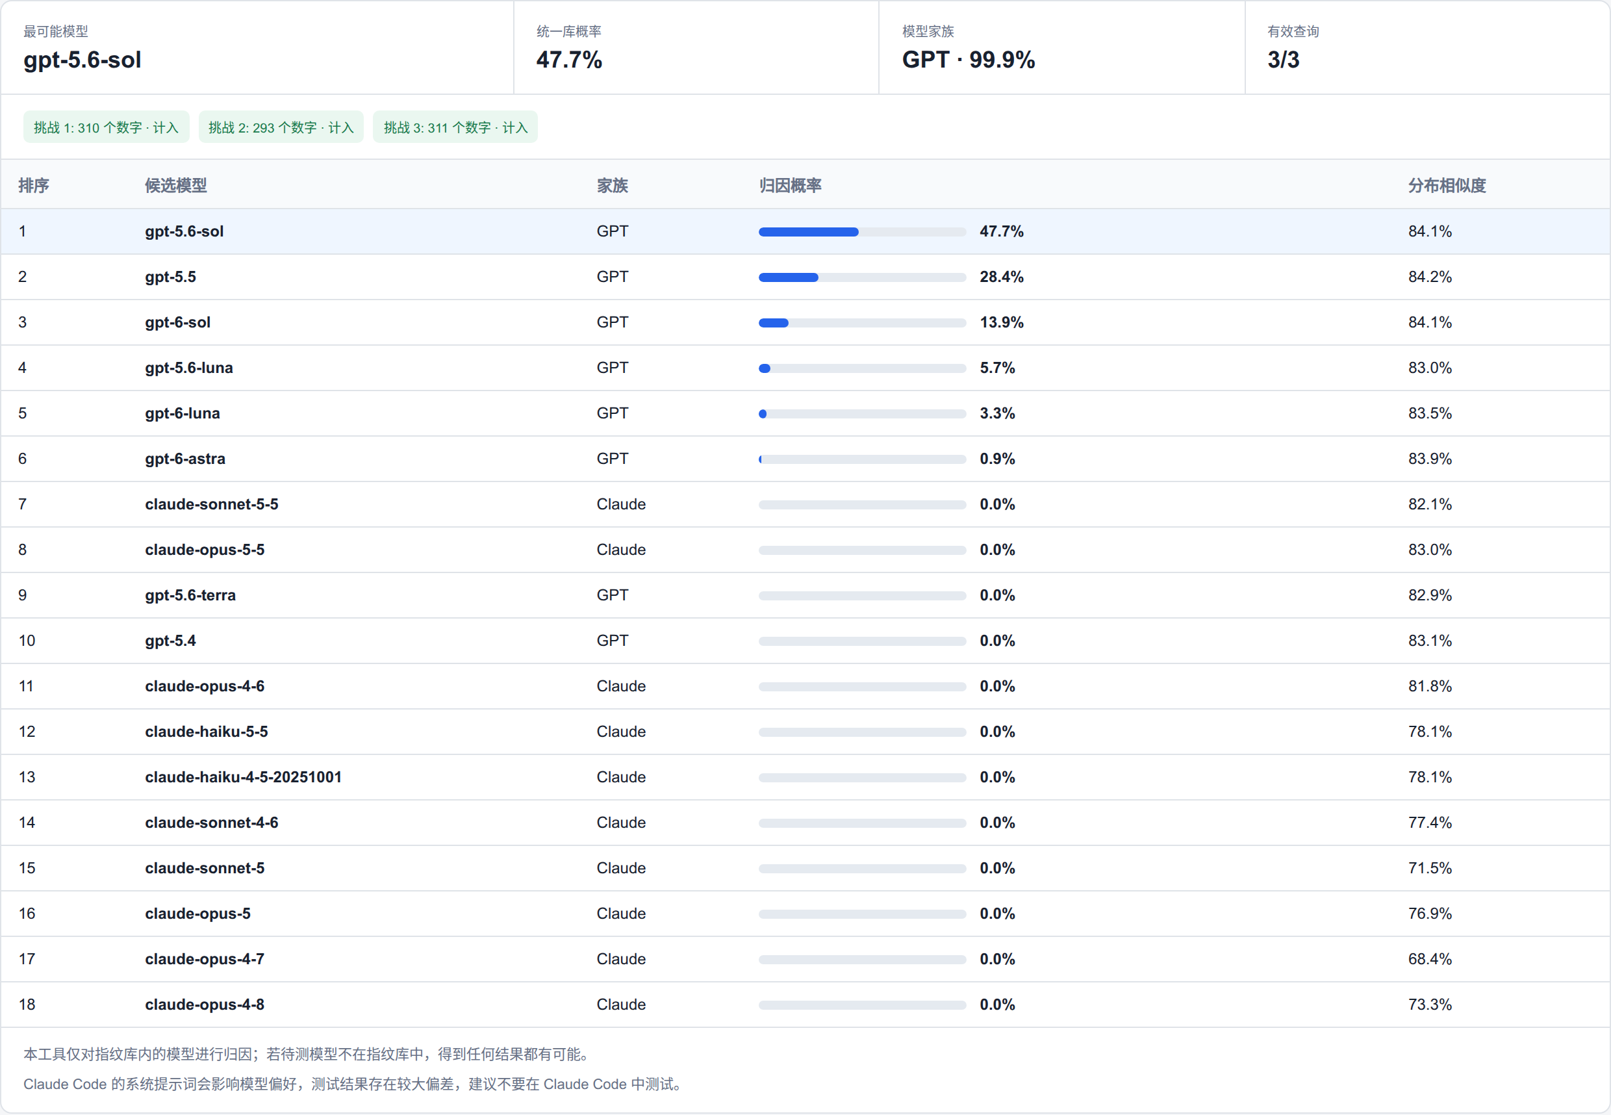
Task: Select the gpt-5.6-sol row in the table
Action: [x=805, y=231]
